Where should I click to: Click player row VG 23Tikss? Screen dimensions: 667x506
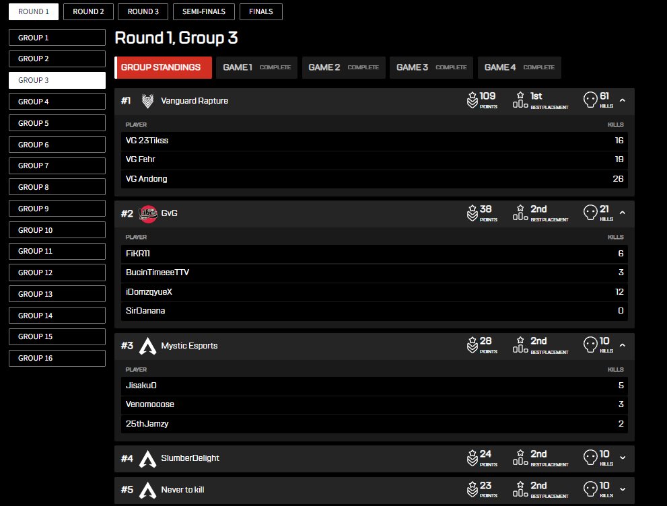pos(374,141)
